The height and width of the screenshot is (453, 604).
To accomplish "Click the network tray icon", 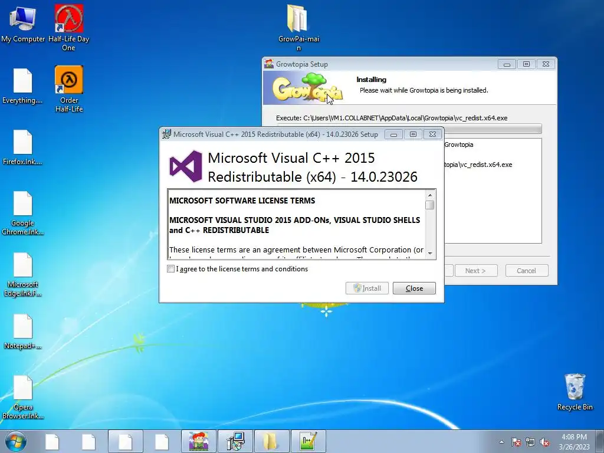I will [x=530, y=442].
